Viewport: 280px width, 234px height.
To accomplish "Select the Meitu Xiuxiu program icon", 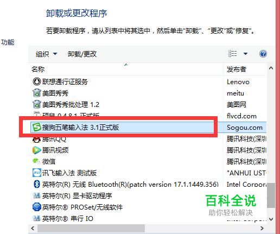I will (37, 93).
